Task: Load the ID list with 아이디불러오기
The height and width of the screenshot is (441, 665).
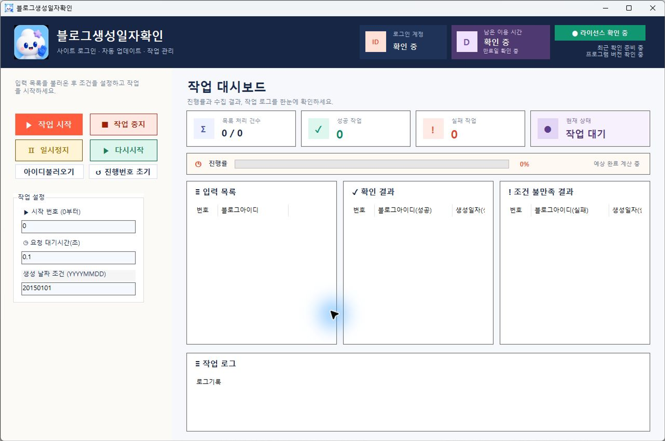Action: tap(49, 172)
